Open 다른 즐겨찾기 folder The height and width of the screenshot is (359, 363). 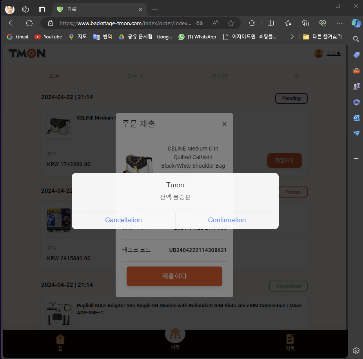click(x=323, y=37)
